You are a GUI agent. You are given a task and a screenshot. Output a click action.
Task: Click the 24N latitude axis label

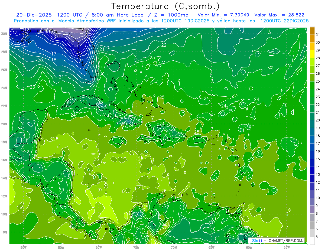(x=4, y=88)
